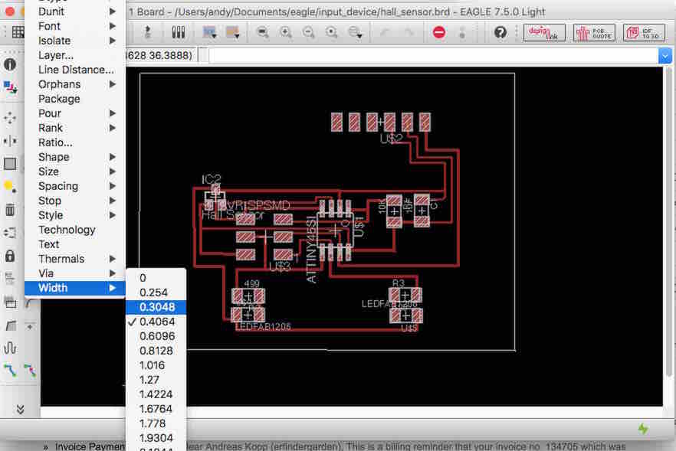Select the Move tool
This screenshot has height=451, width=676.
coord(10,118)
